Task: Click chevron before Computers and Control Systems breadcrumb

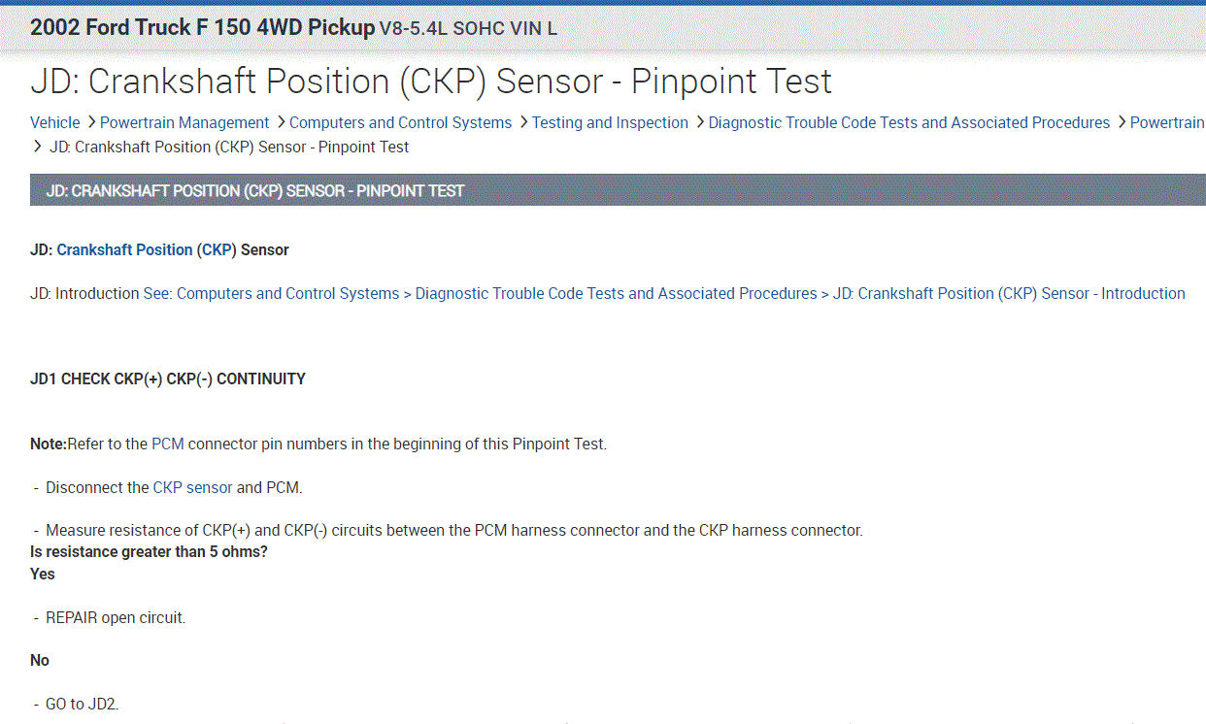Action: click(x=280, y=123)
